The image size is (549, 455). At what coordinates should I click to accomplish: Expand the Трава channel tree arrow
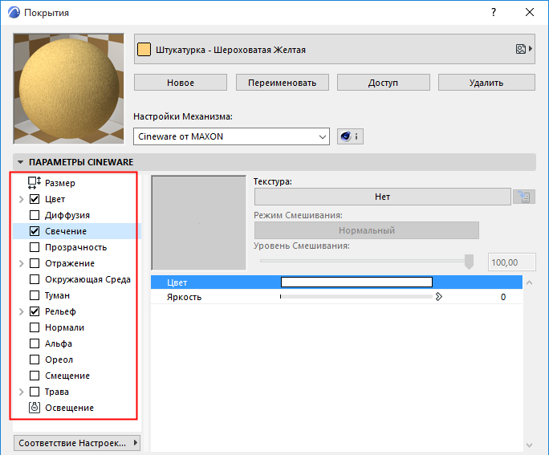click(x=21, y=392)
